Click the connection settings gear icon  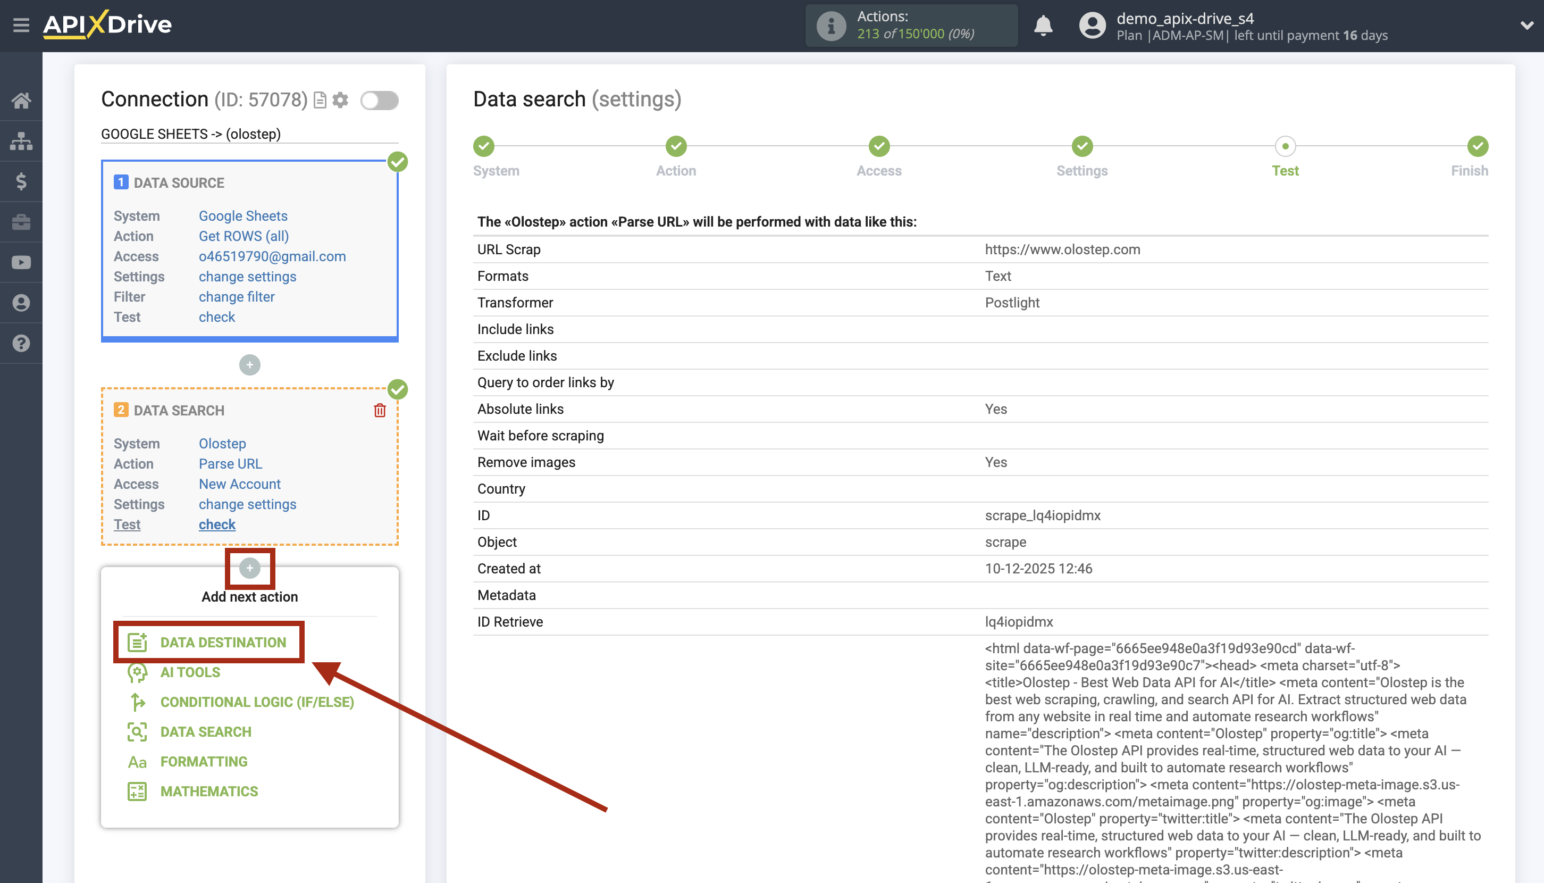[341, 101]
